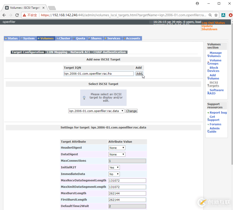This screenshot has height=210, width=233.
Task: Select iSCSI target from rac.data dropdown
Action: 96,111
